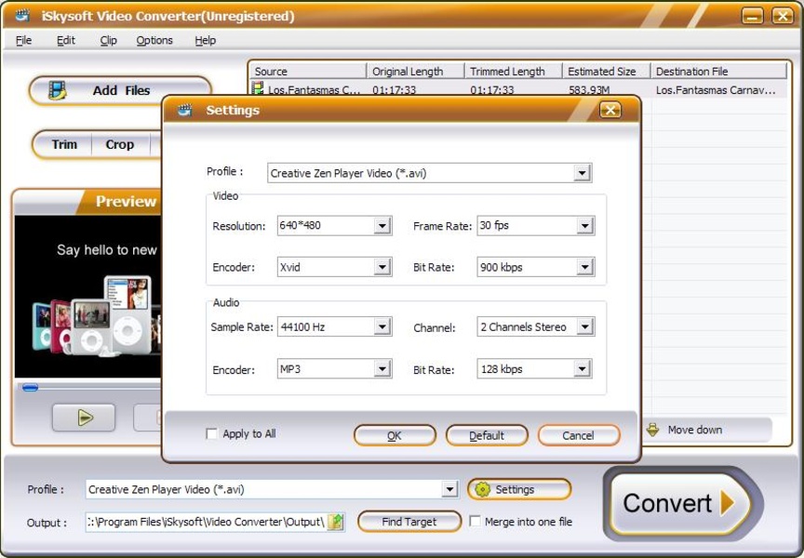The image size is (804, 558).
Task: Open the main window Profile dropdown arrow
Action: coord(449,489)
